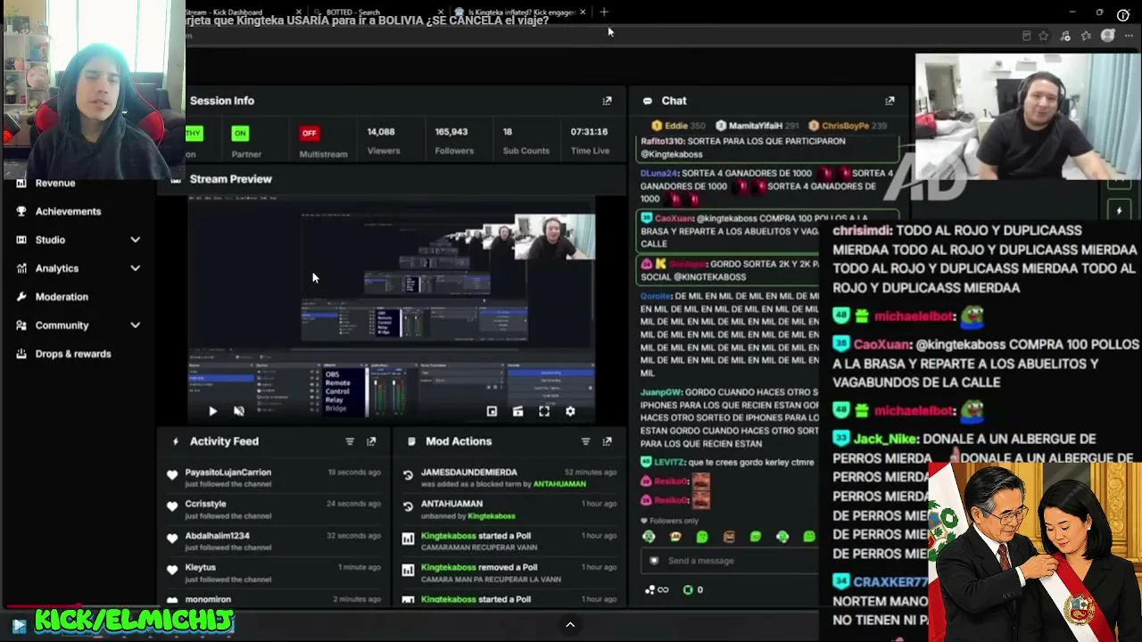The height and width of the screenshot is (642, 1142).
Task: Open stream preview settings gear
Action: tap(570, 411)
